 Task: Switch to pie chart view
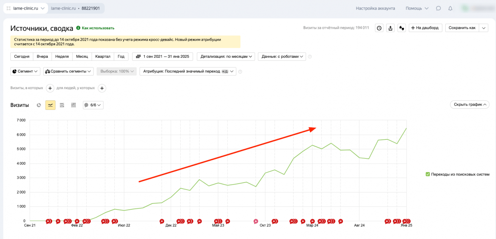[39, 105]
